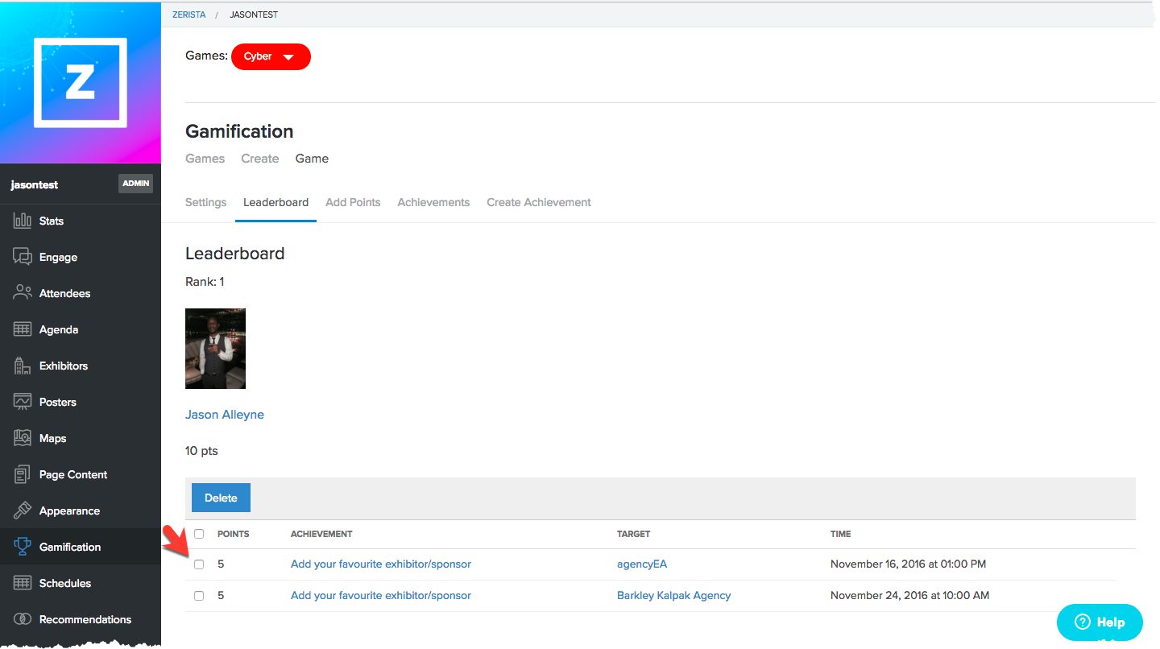Click the jasontest event name in sidebar
This screenshot has height=649, width=1160.
pyautogui.click(x=35, y=184)
